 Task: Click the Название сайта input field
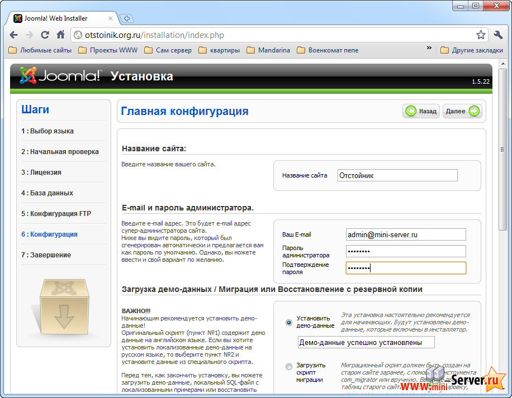(397, 175)
